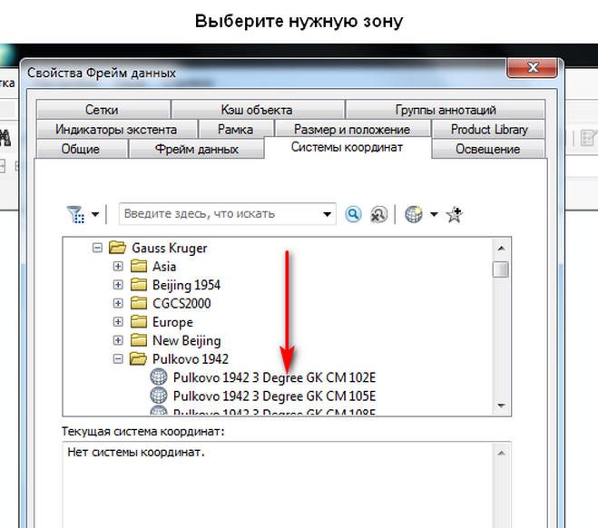The width and height of the screenshot is (598, 528).
Task: Open the search box history dropdown
Action: coord(327,214)
